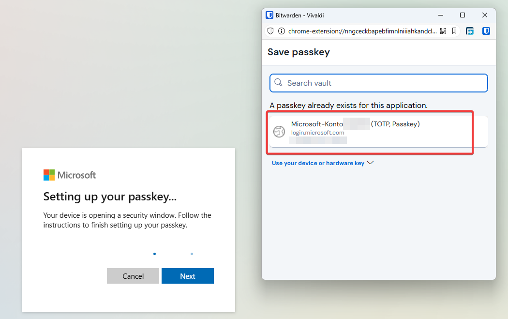Click the globe icon beside Microsoft-Konto

[x=279, y=132]
